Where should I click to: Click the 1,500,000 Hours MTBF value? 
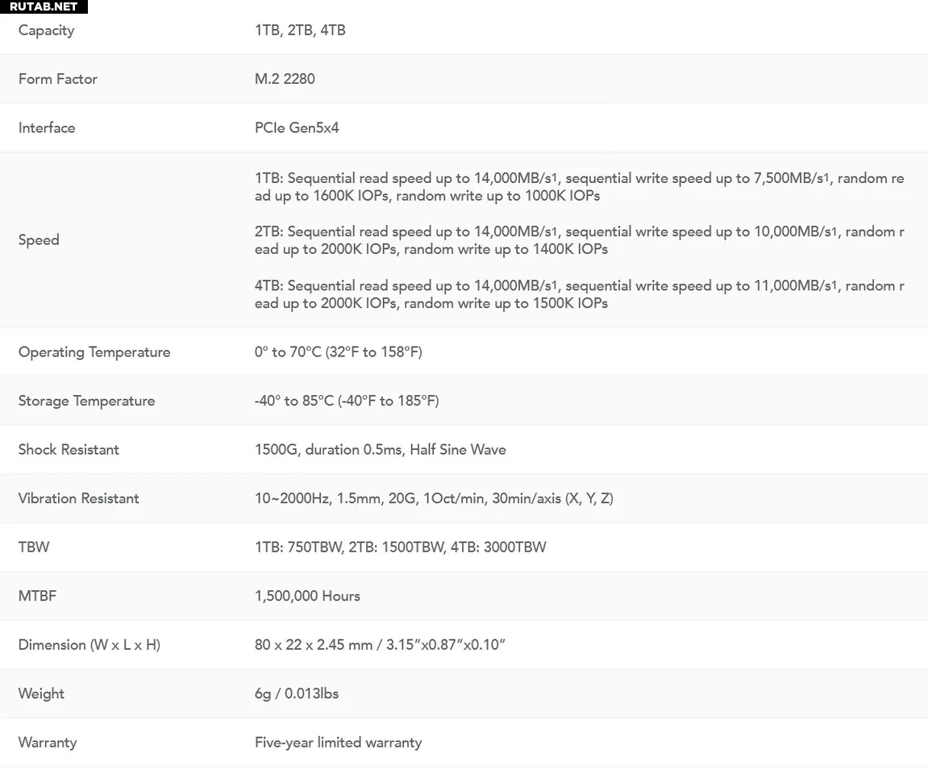(x=307, y=596)
